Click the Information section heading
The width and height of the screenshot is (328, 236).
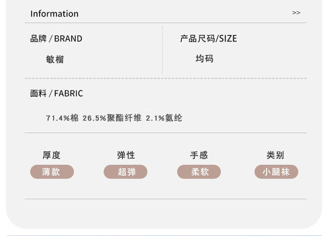click(x=54, y=14)
